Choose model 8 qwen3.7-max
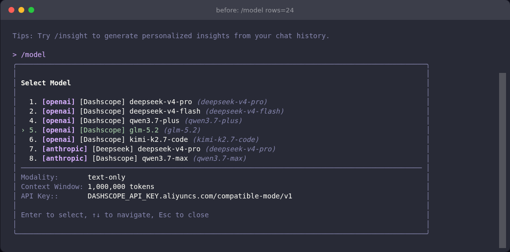Image resolution: width=510 pixels, height=252 pixels. pyautogui.click(x=138, y=158)
